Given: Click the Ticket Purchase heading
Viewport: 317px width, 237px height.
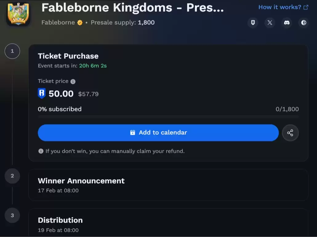Looking at the screenshot, I should (68, 56).
